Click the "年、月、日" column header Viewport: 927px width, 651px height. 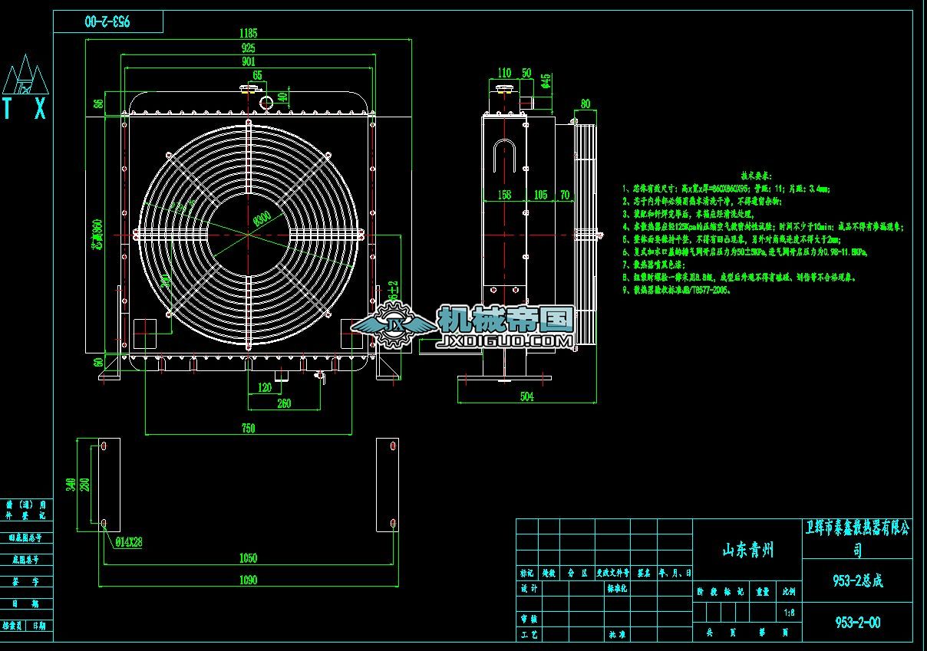pos(675,572)
